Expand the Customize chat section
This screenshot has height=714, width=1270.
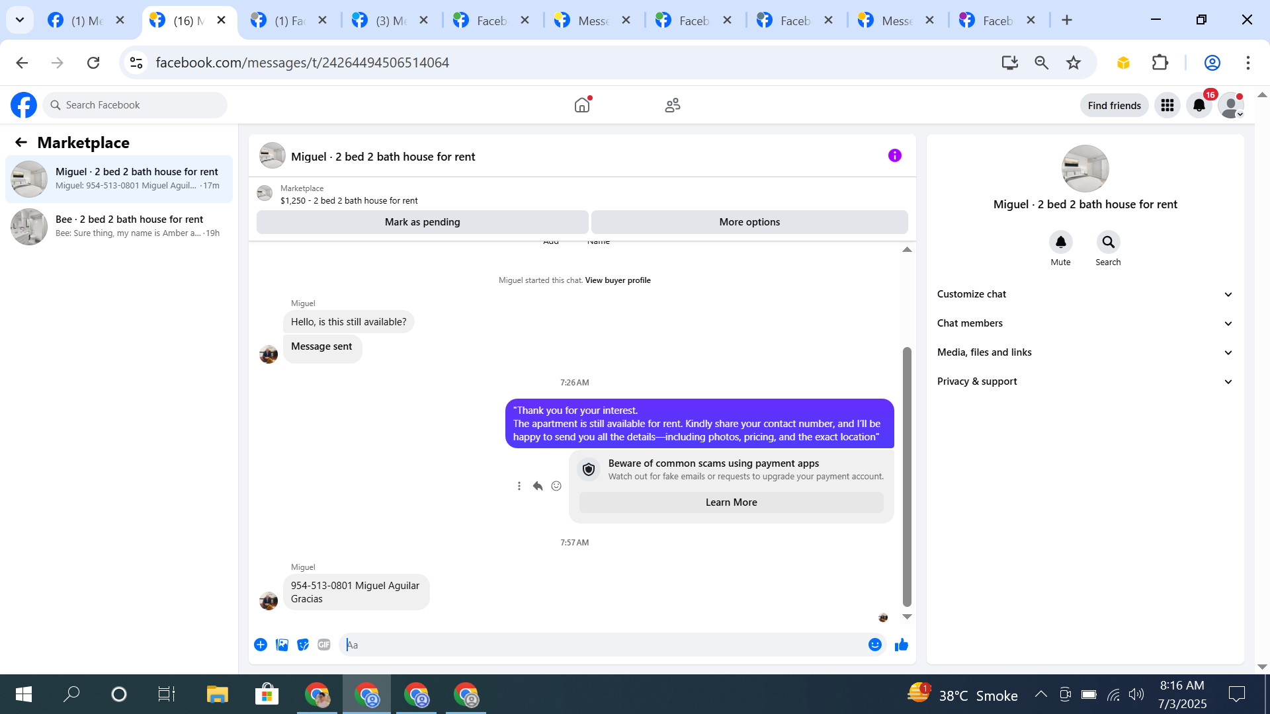point(1085,294)
